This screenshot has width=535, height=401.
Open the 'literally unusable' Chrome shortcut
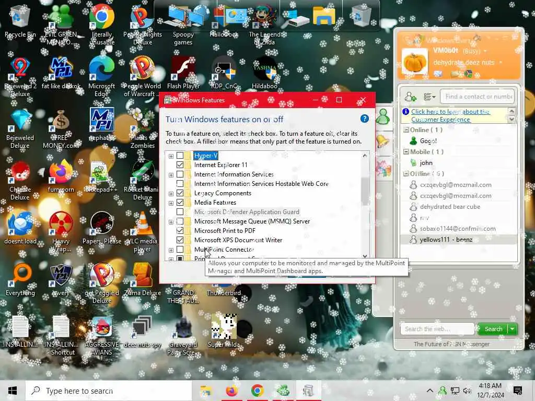(x=102, y=25)
